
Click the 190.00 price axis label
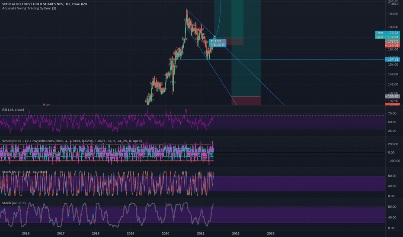pyautogui.click(x=393, y=14)
